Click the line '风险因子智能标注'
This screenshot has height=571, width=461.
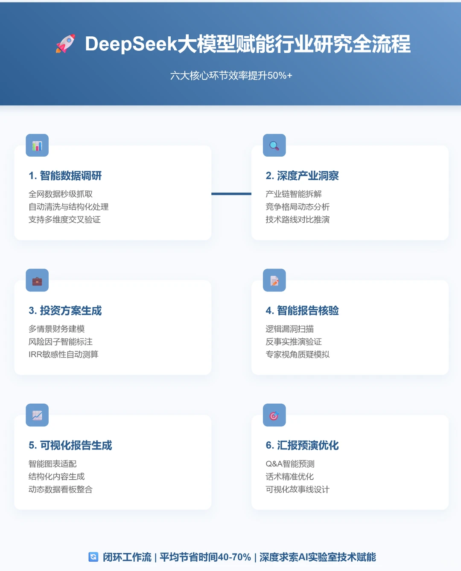[61, 342]
